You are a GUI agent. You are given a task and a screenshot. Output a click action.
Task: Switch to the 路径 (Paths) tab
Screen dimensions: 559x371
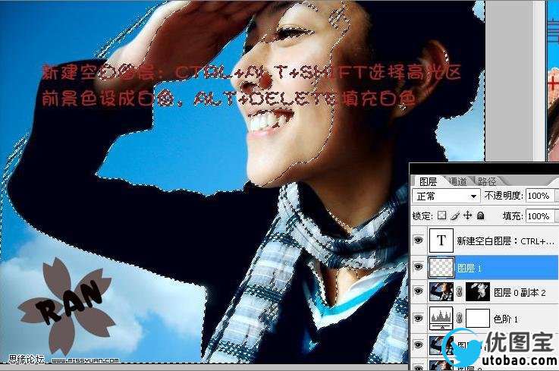(x=487, y=181)
